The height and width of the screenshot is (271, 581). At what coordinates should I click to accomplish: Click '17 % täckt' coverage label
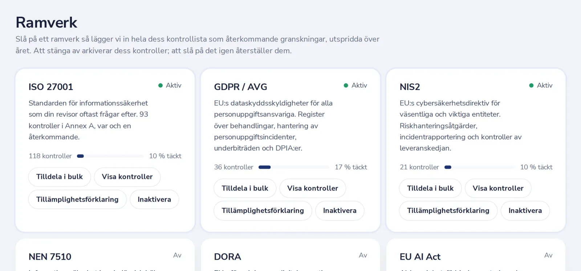[x=351, y=167]
